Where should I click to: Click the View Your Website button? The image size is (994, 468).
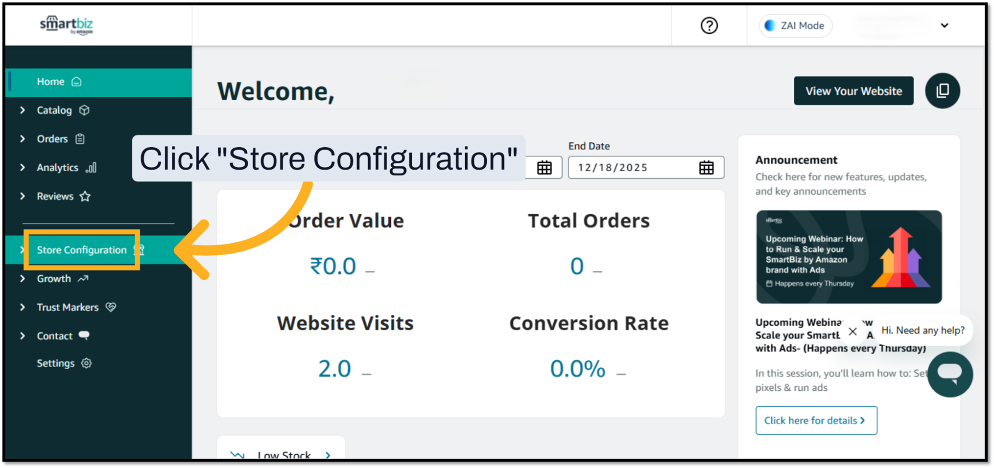853,91
